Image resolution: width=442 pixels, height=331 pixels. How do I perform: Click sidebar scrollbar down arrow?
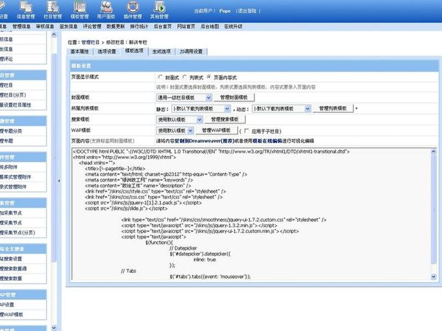[54, 328]
